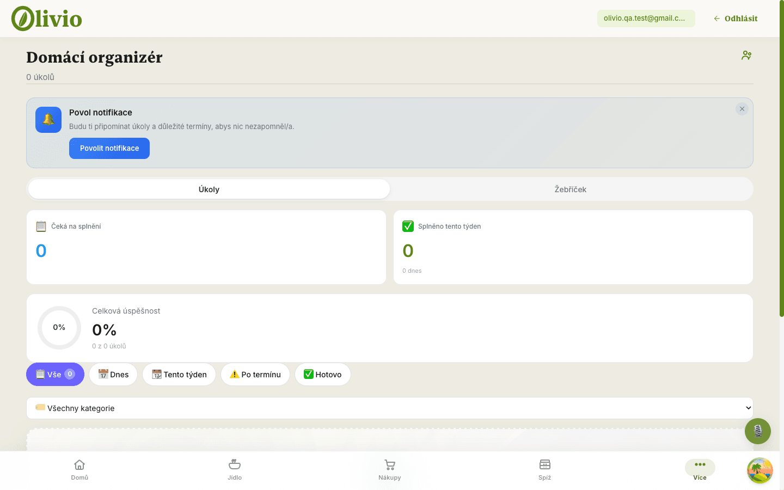Click the profile avatar thumbnail

(x=760, y=470)
